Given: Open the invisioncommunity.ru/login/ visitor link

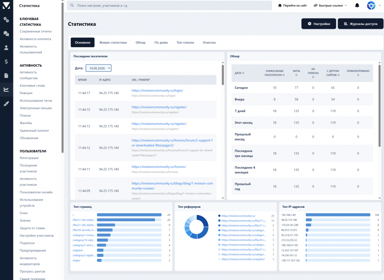Looking at the screenshot, I should coord(157,90).
